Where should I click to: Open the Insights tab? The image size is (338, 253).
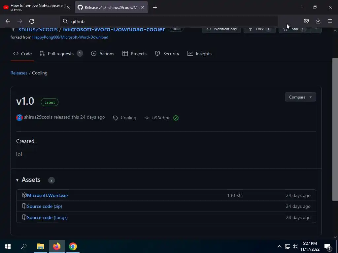199,54
